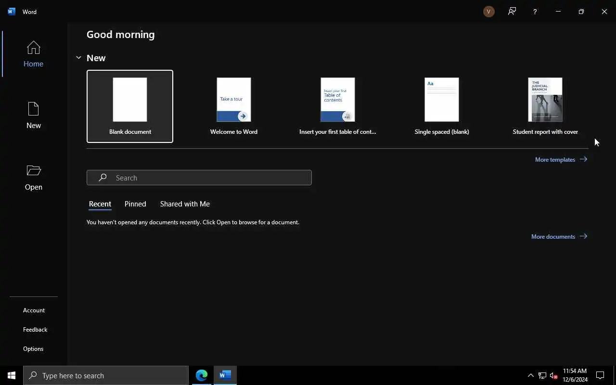Screen dimensions: 616x385
Task: Focus the document Search field
Action: point(199,178)
